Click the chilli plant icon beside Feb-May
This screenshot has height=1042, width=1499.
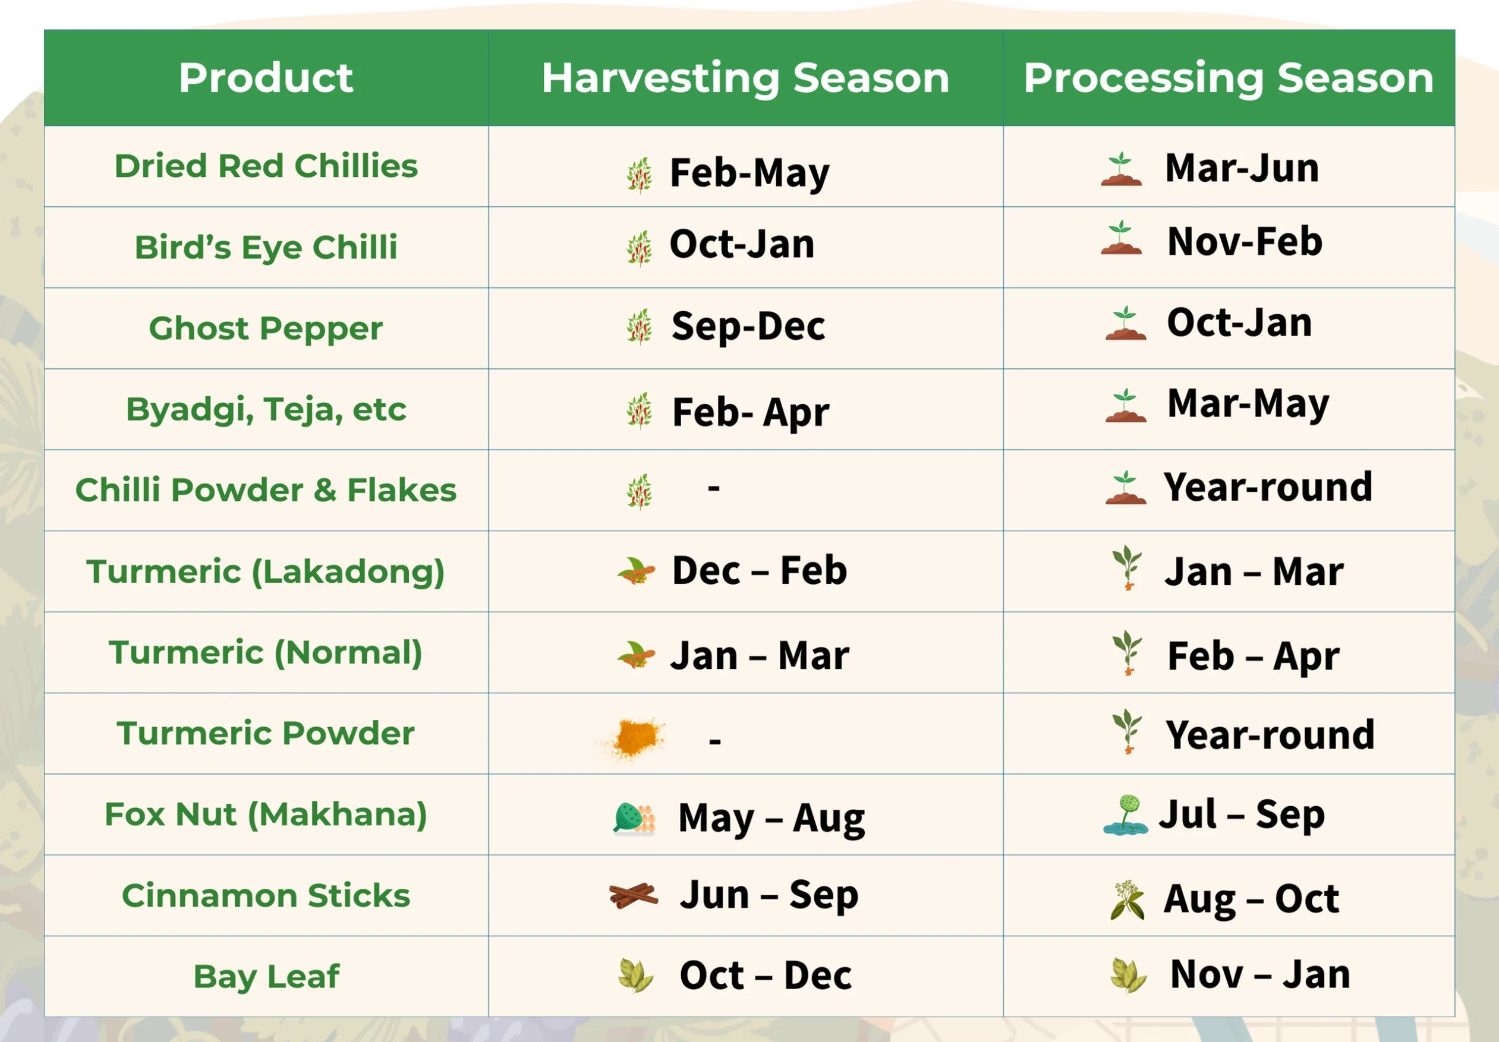[639, 175]
